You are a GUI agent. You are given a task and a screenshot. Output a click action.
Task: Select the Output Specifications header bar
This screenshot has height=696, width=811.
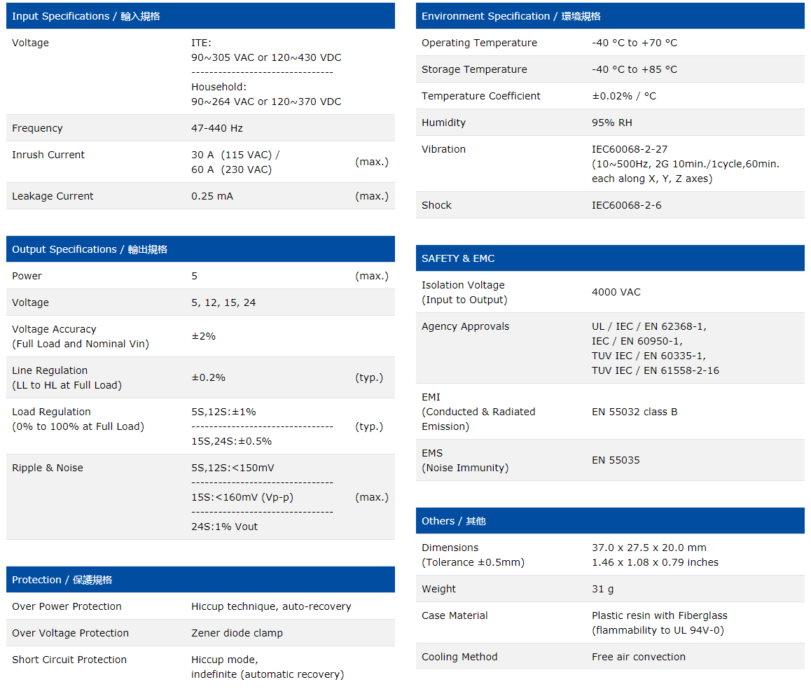coord(90,249)
